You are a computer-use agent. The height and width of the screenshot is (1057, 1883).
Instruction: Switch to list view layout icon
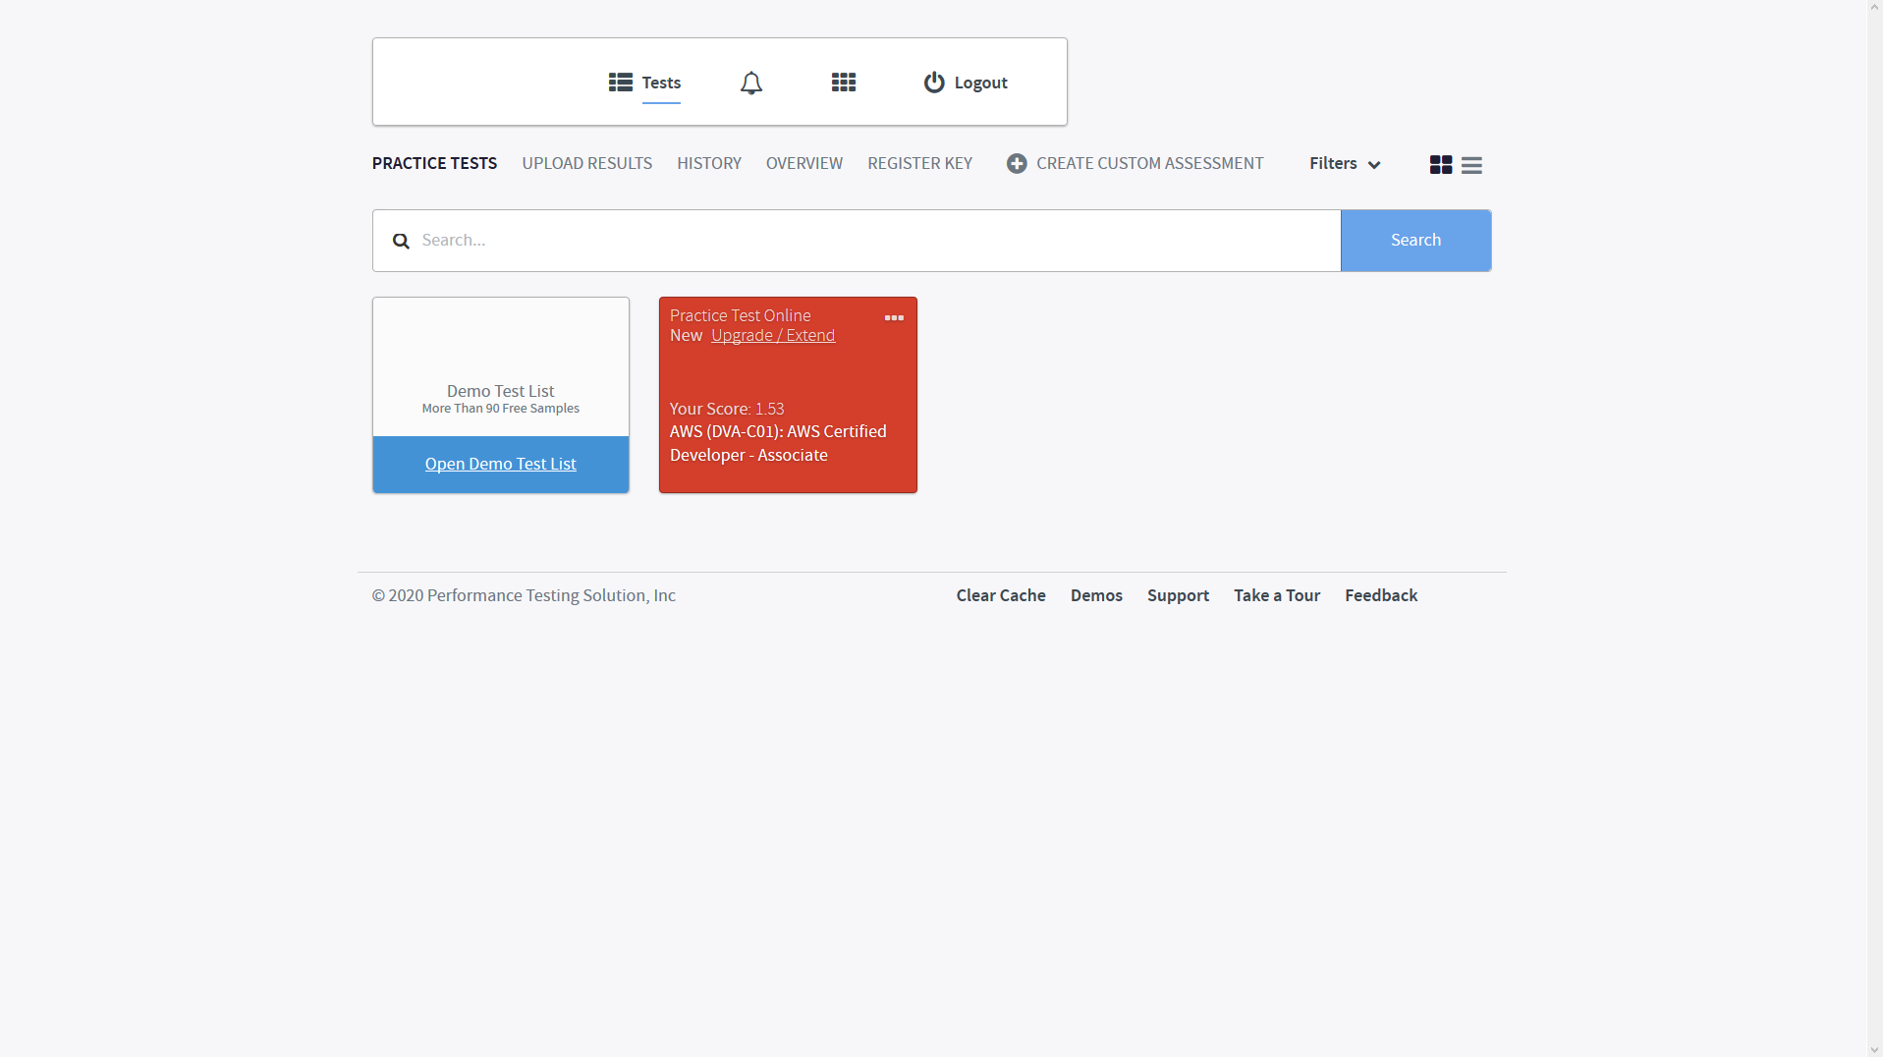1470,165
